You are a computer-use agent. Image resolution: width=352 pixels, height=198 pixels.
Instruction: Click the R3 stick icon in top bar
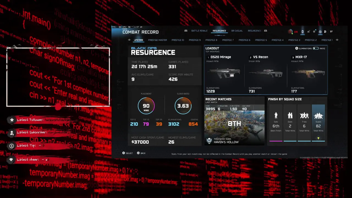click(x=320, y=32)
